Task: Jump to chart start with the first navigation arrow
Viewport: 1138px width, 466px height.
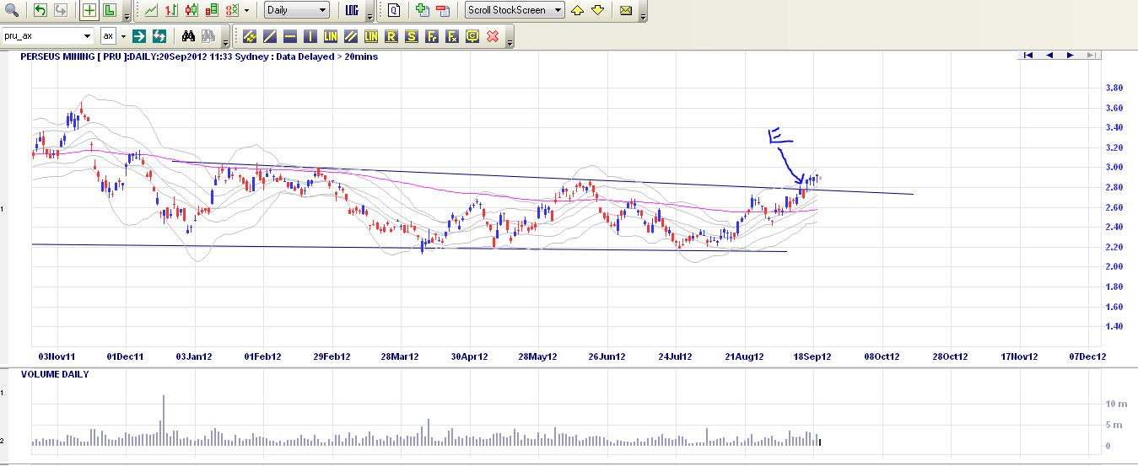Action: click(x=1029, y=55)
